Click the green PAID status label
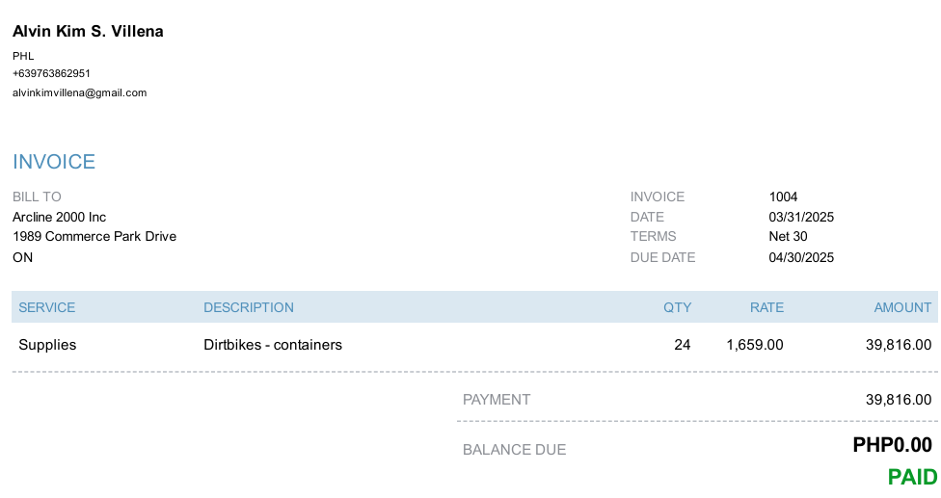 [x=912, y=477]
